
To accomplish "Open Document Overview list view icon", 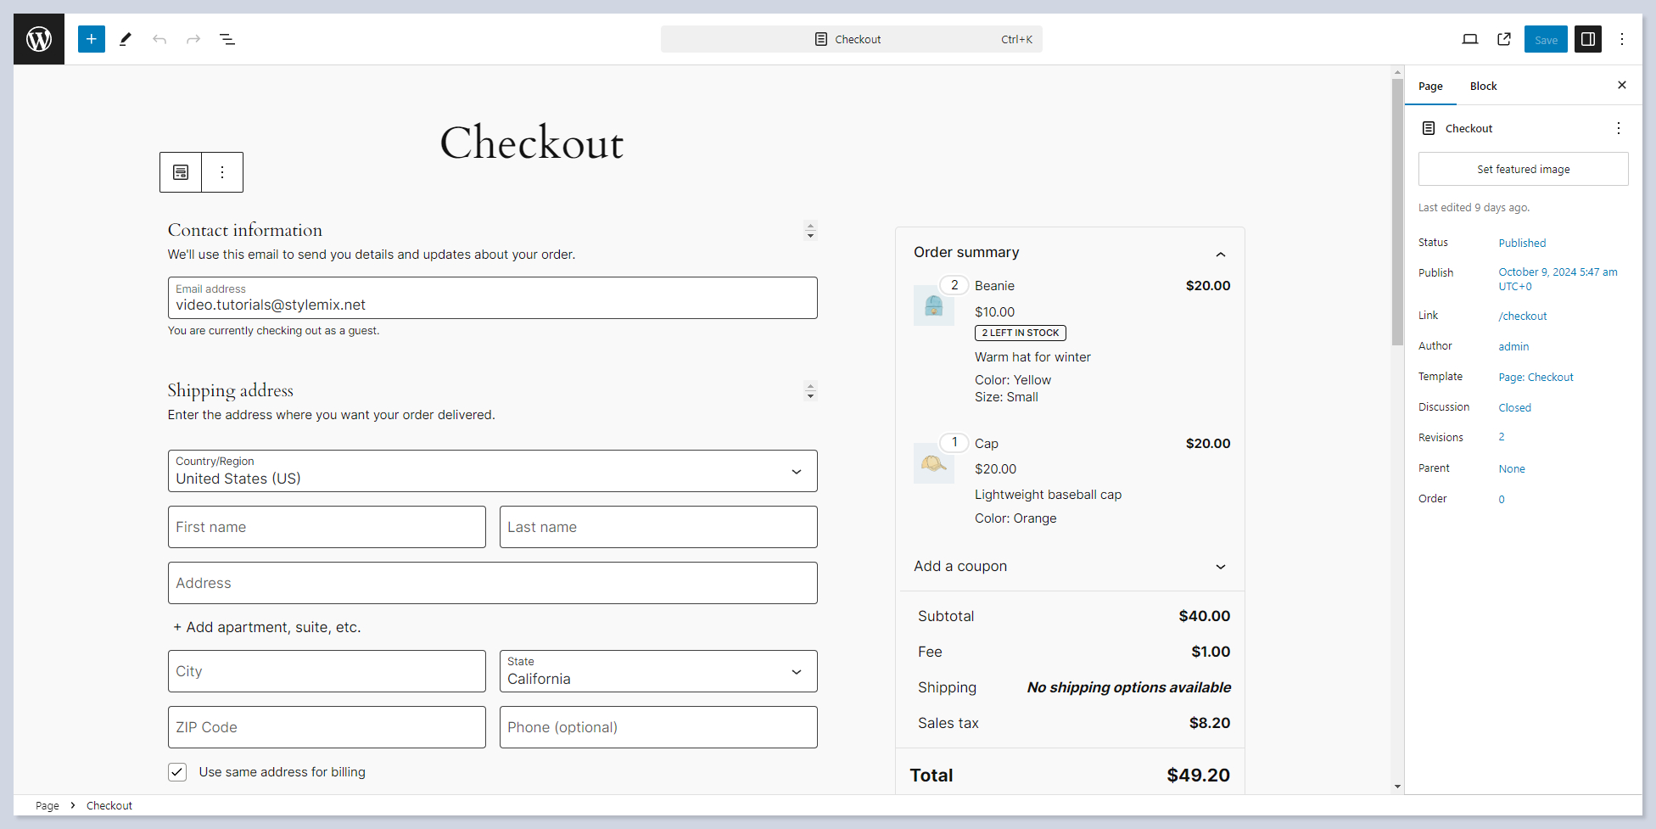I will point(227,39).
